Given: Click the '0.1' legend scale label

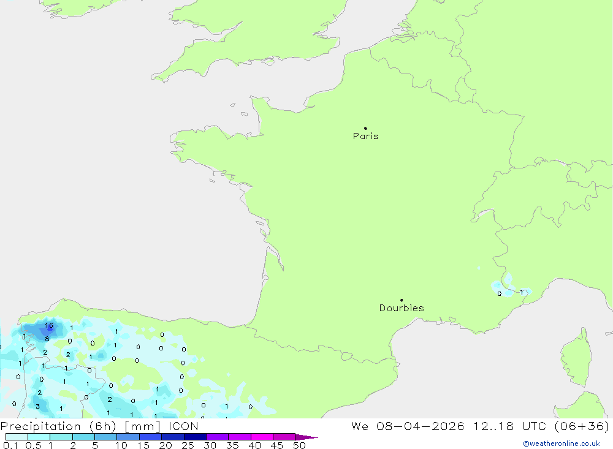Looking at the screenshot, I should tap(10, 445).
